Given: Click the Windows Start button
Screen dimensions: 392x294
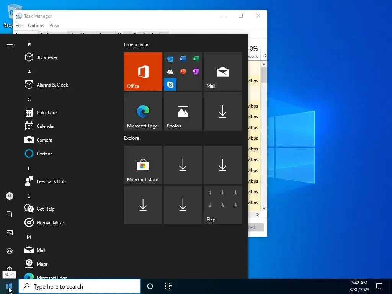Looking at the screenshot, I should (x=9, y=286).
